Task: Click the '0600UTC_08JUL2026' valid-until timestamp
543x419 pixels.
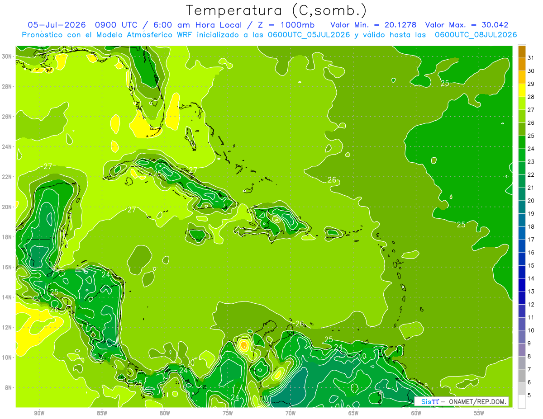Action: pos(476,35)
